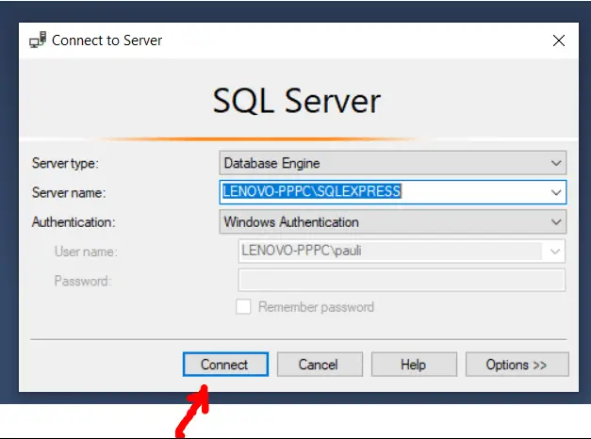This screenshot has width=591, height=439.
Task: Click the Server type: label
Action: tap(65, 163)
